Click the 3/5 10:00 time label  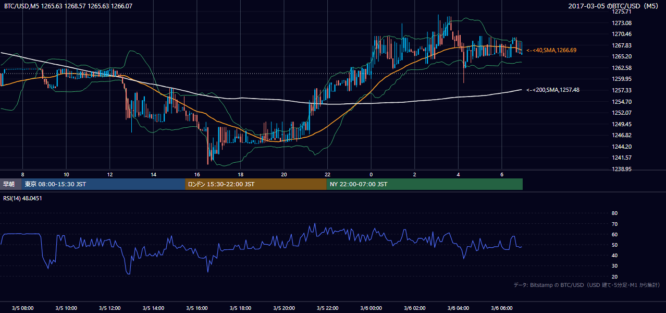pos(66,308)
